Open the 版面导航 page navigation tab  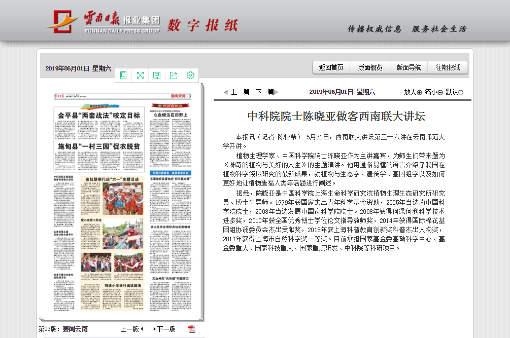pos(409,67)
